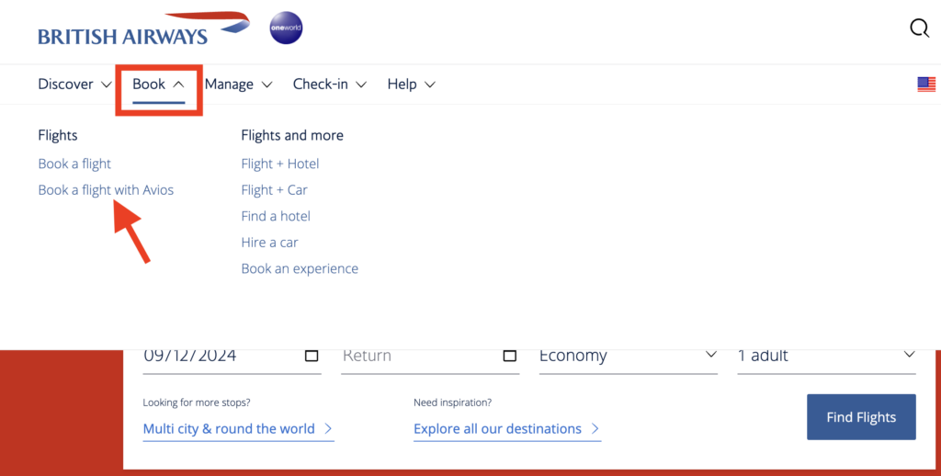Open the Help menu
The height and width of the screenshot is (476, 941).
pos(411,85)
